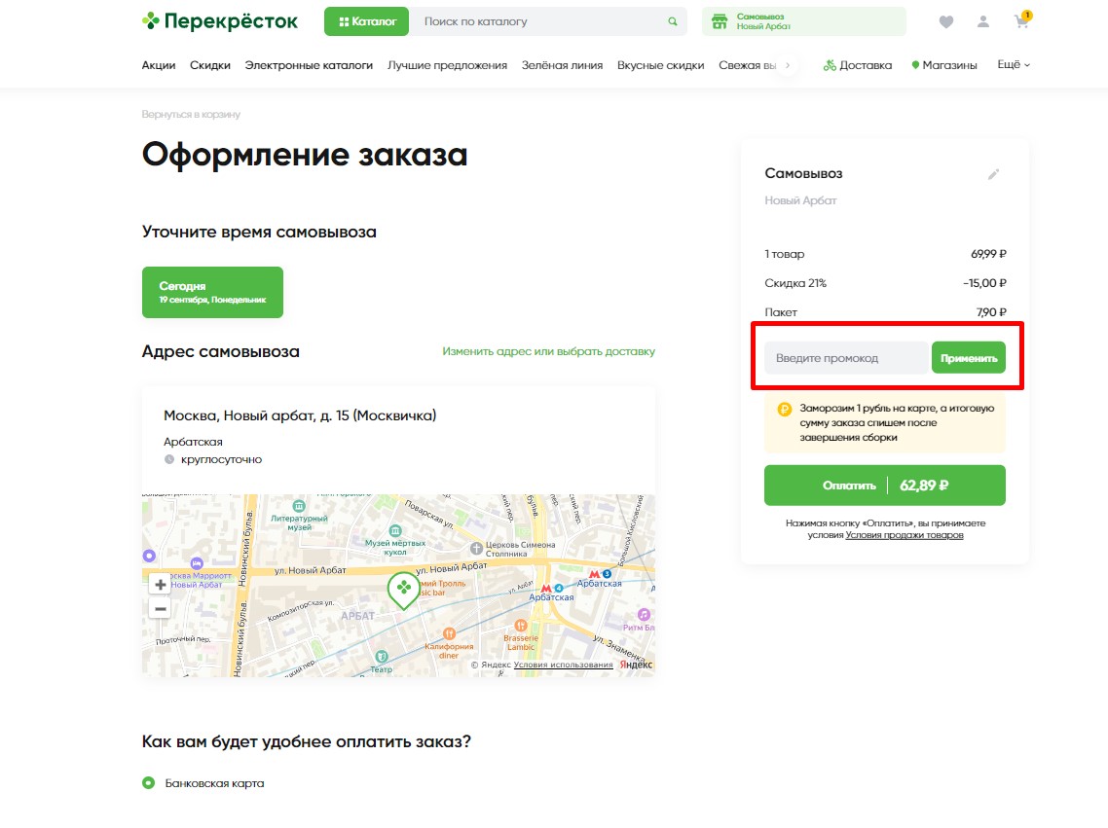Click the menu scroll-right chevron

point(788,65)
